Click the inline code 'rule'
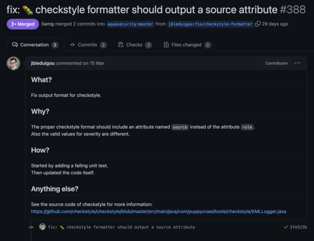Image resolution: width=314 pixels, height=241 pixels. click(247, 127)
